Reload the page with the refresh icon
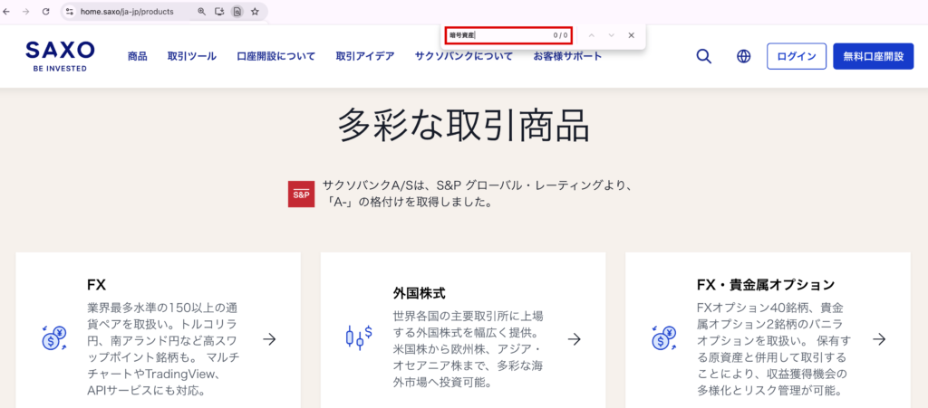Viewport: 928px width, 408px height. (x=45, y=11)
